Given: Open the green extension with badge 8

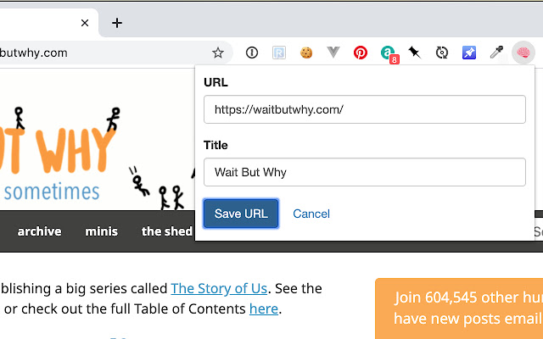Looking at the screenshot, I should [x=388, y=53].
